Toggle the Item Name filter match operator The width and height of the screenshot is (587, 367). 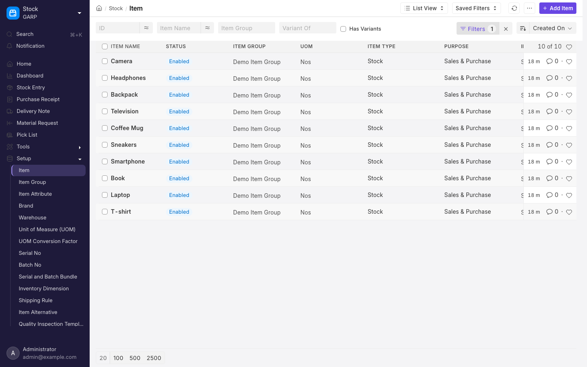click(207, 28)
